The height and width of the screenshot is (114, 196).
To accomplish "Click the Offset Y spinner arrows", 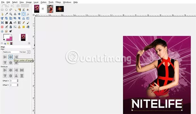I will tap(17, 85).
